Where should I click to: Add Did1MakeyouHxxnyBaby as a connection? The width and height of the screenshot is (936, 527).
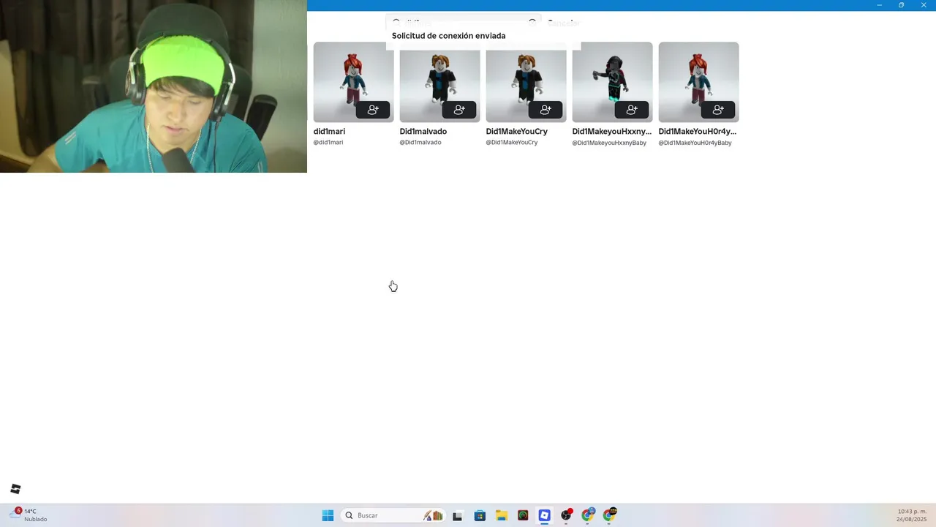(x=632, y=110)
